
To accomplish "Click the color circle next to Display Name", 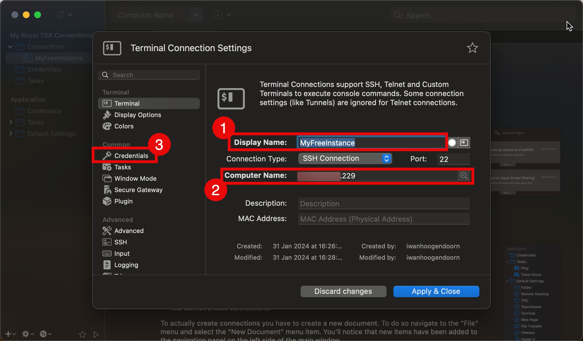I will 452,143.
